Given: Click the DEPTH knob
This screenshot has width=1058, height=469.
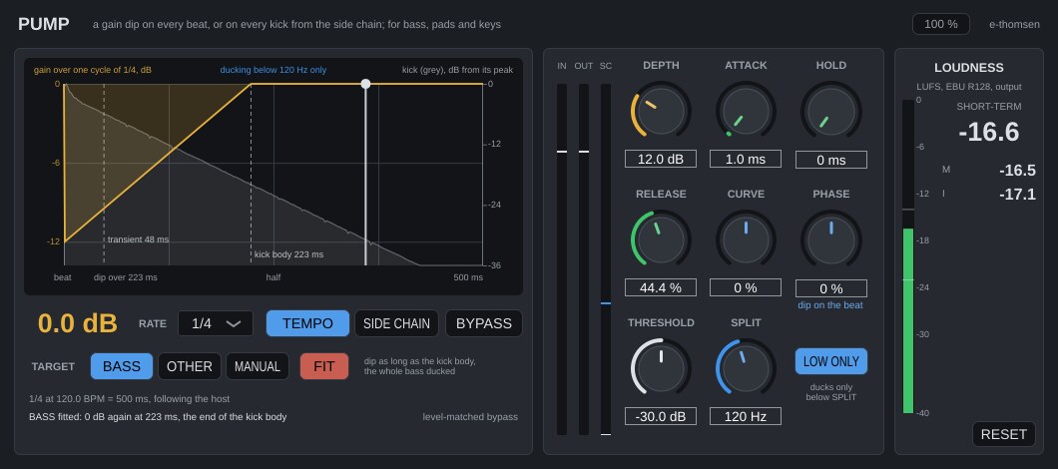Looking at the screenshot, I should (661, 112).
